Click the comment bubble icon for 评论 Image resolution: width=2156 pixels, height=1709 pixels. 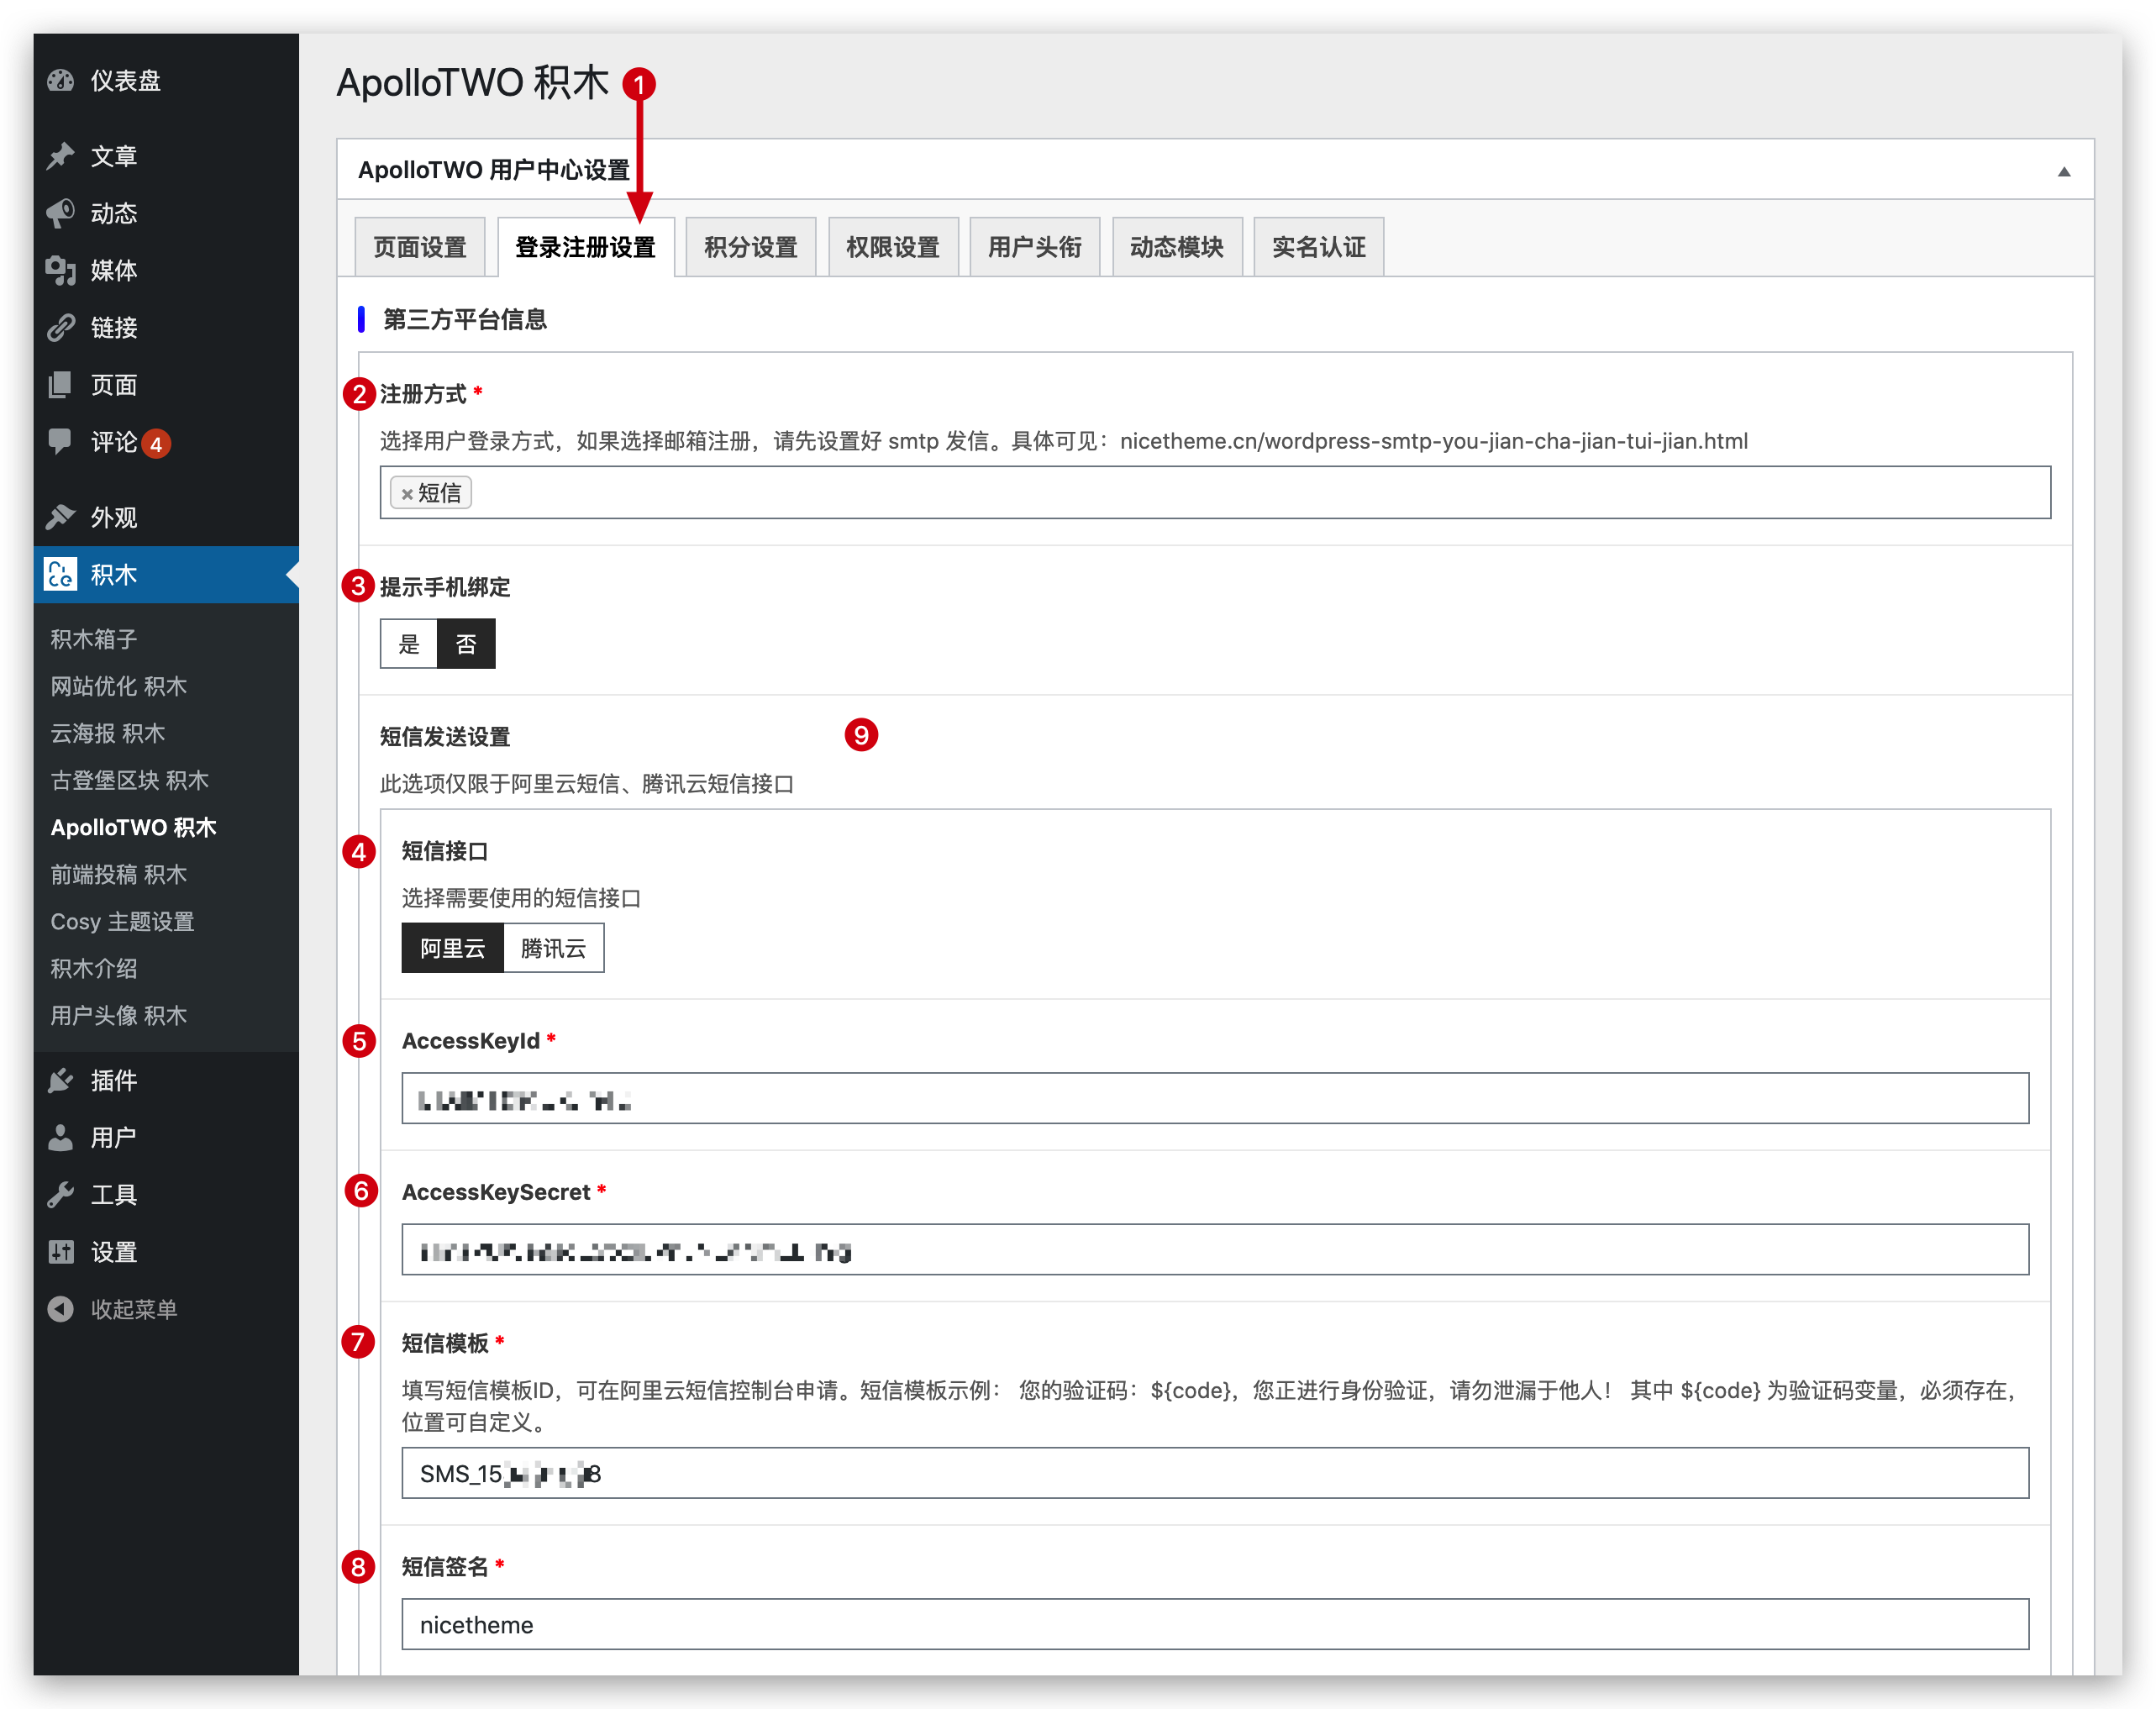pos(61,442)
